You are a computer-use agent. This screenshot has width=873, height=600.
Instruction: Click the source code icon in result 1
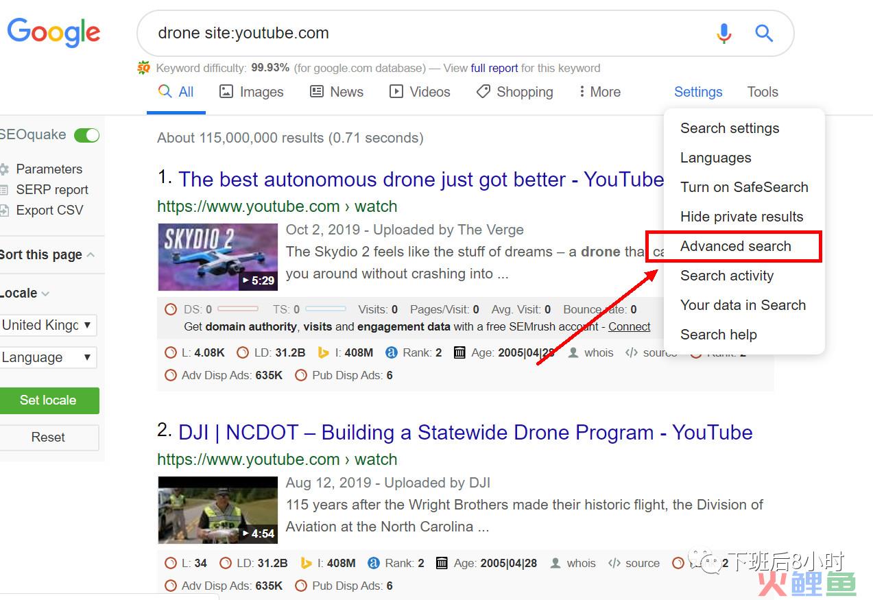pos(630,352)
